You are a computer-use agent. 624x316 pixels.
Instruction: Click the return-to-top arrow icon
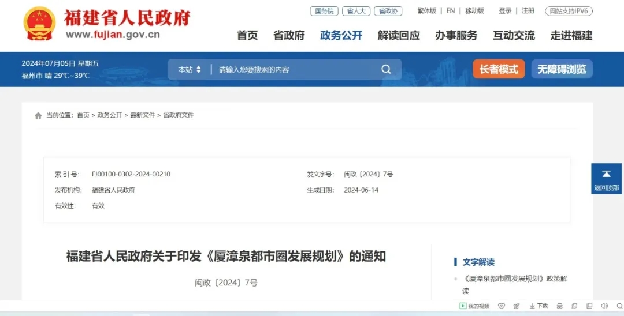[606, 174]
